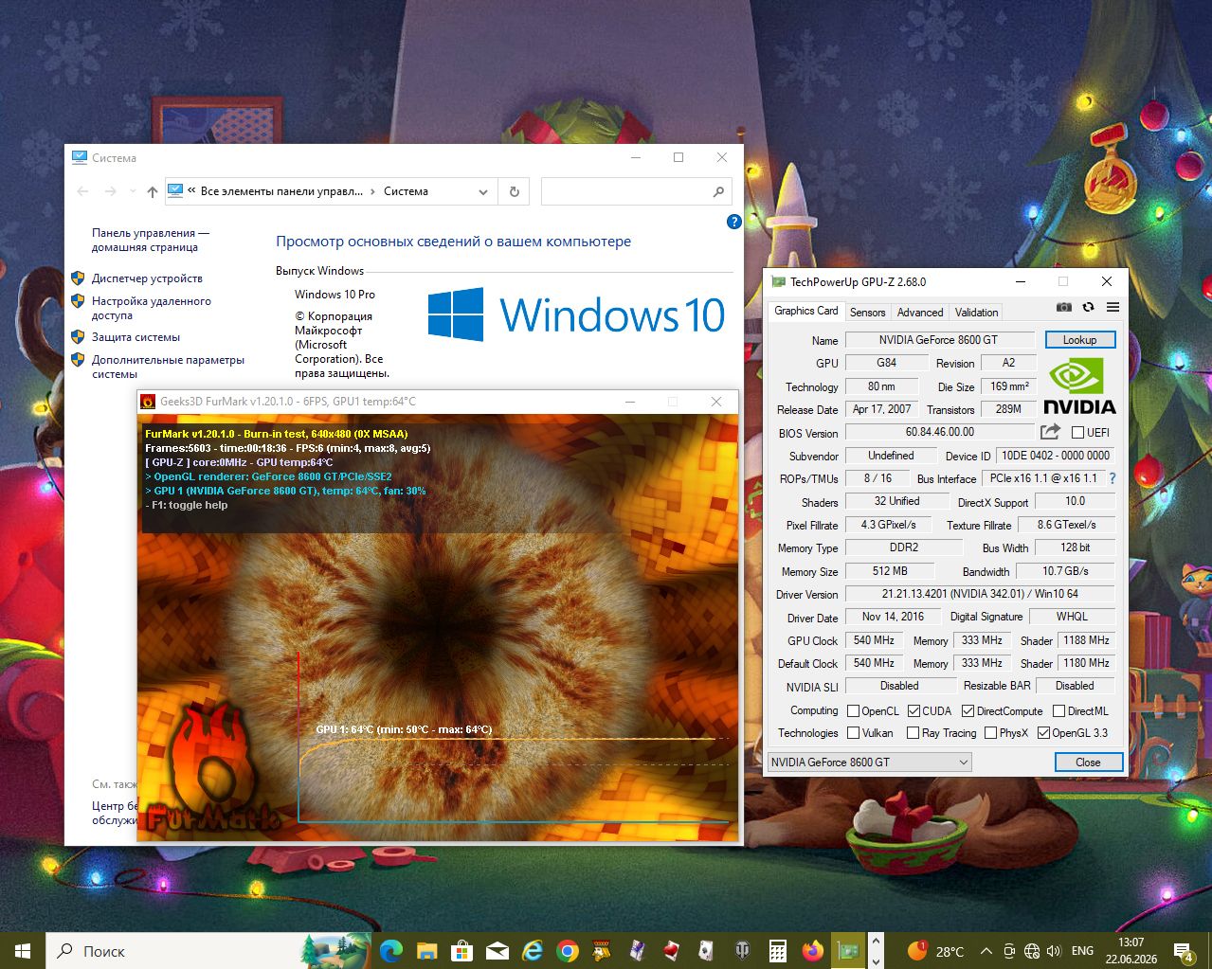Click the Up arrow in the System window
Viewport: 1212px width, 969px height.
pos(153,191)
